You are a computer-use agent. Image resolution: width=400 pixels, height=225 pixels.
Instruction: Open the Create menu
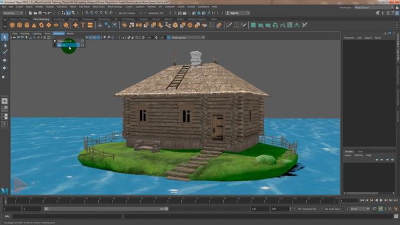(x=19, y=7)
